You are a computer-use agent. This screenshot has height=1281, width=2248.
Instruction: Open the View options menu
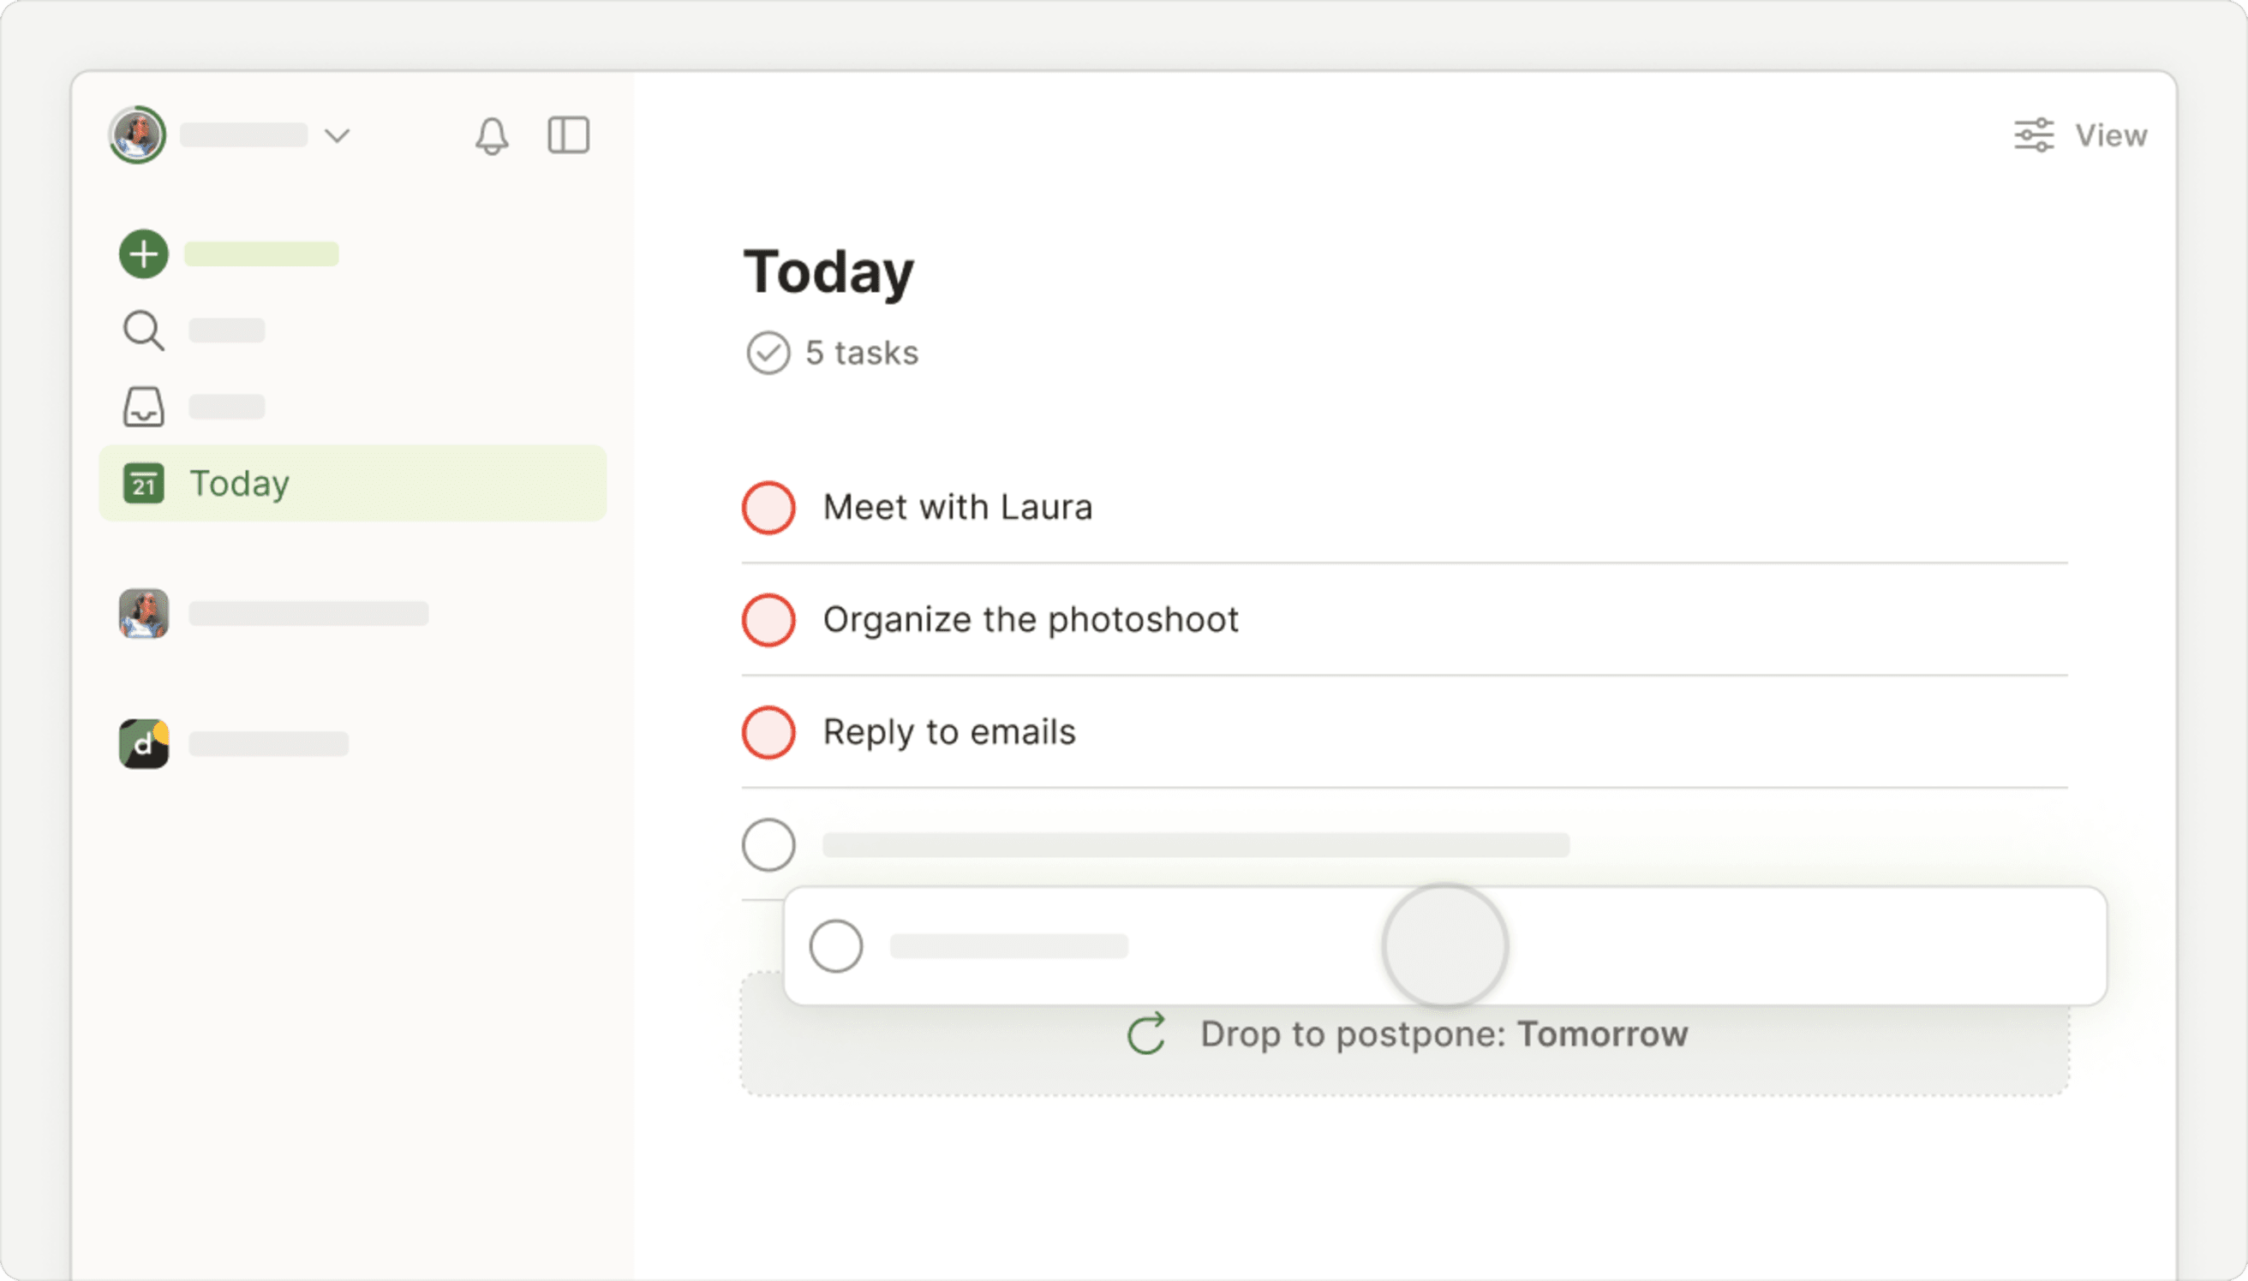pos(2111,135)
